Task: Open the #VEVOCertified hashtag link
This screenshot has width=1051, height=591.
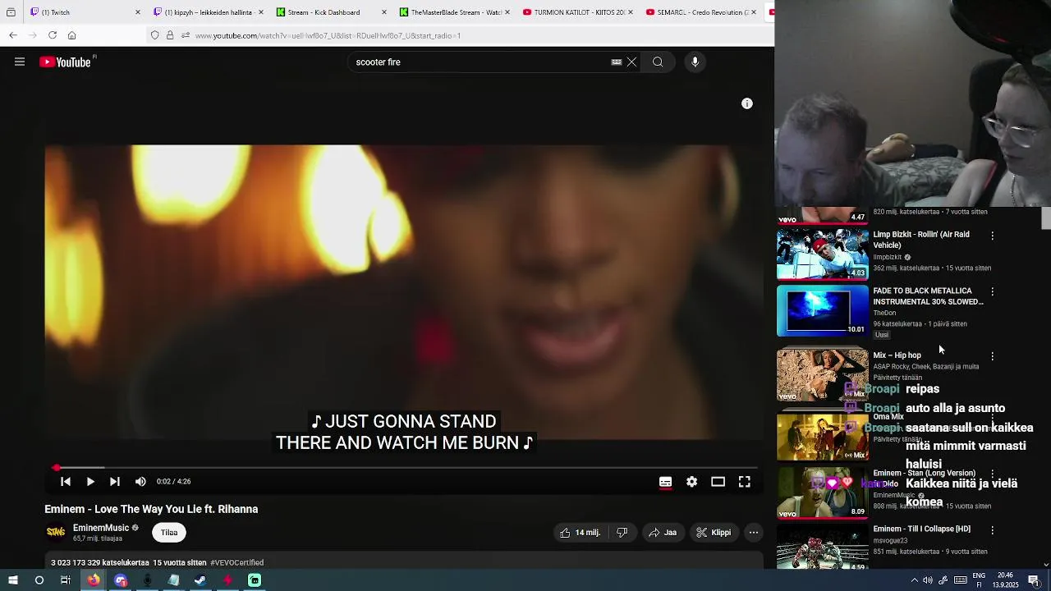Action: coord(236,563)
